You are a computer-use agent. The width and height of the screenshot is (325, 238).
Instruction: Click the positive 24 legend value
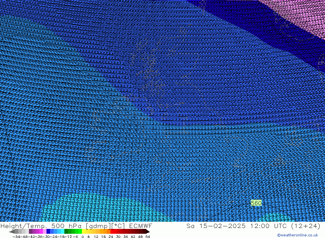(111, 237)
